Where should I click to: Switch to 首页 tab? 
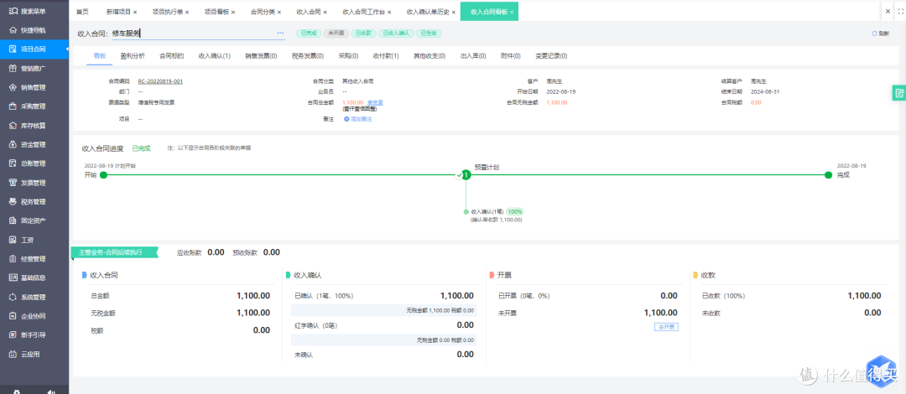[x=82, y=12]
